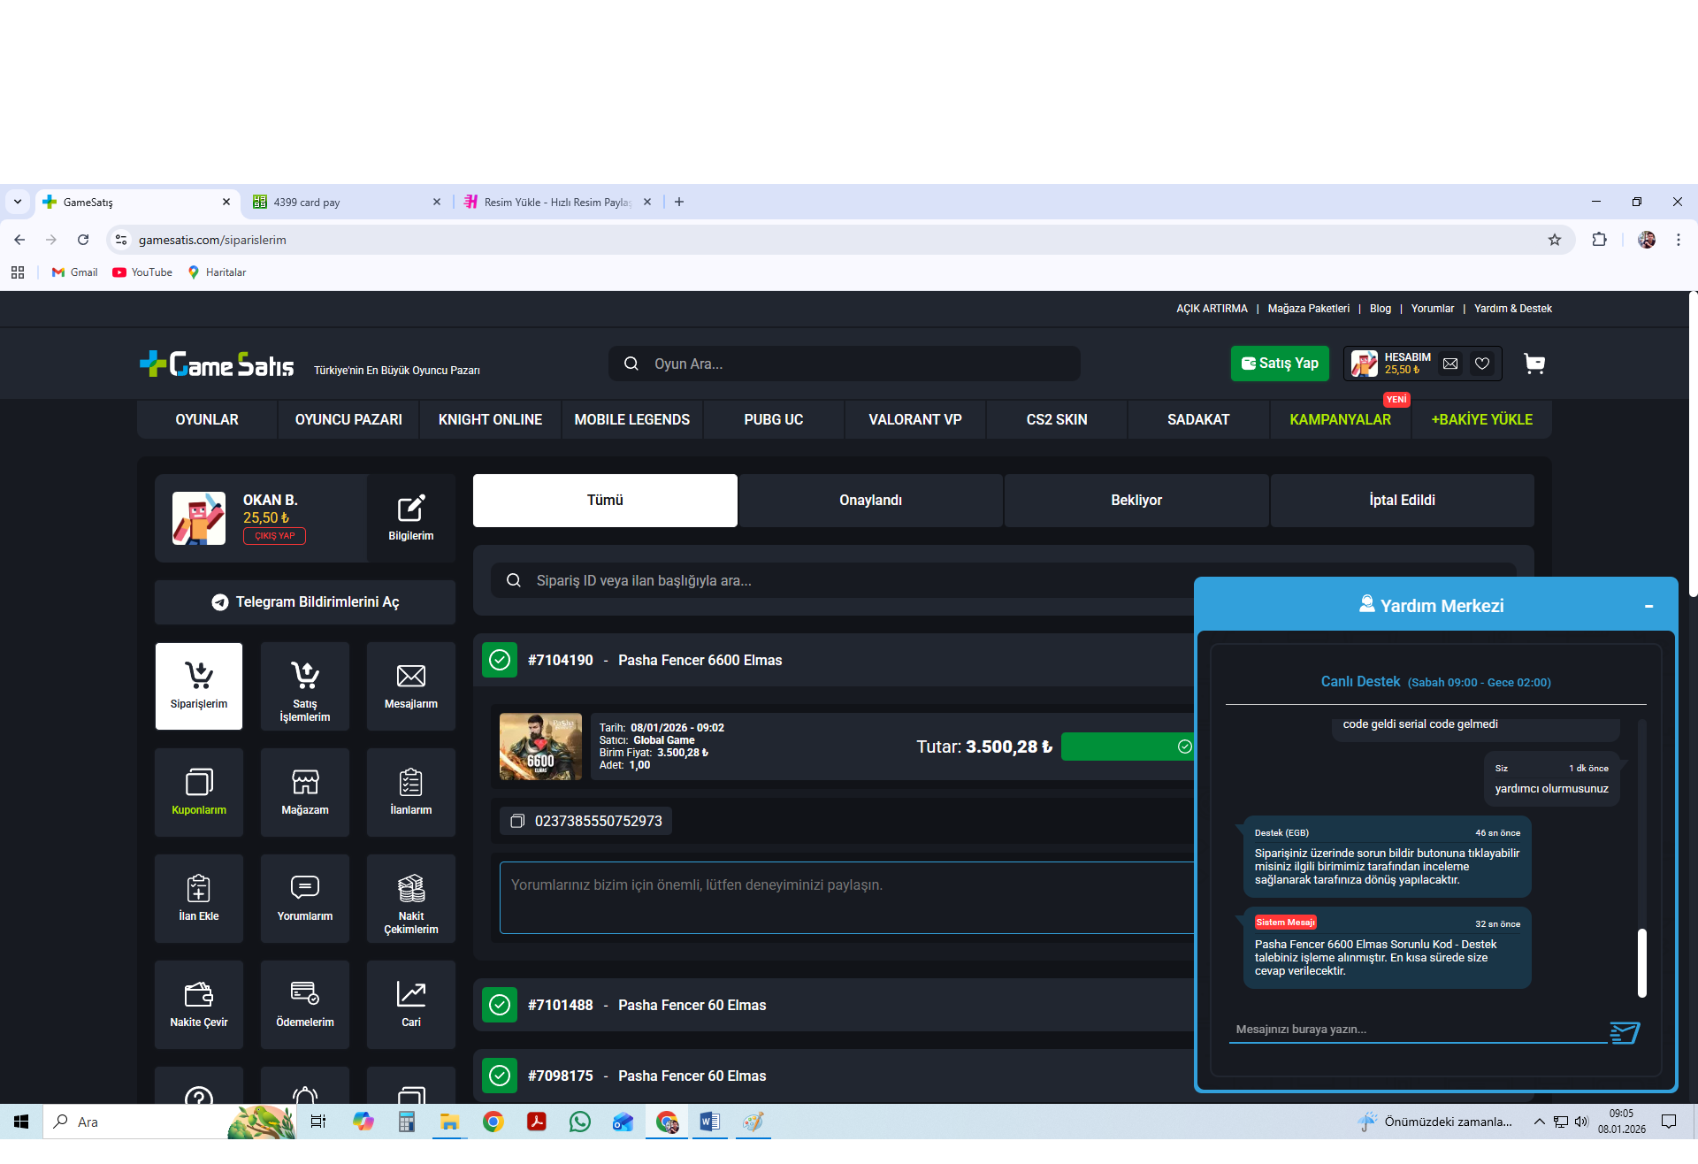Switch to the Bekliyor orders tab
Screen dimensions: 1698x1164
pyautogui.click(x=1136, y=501)
